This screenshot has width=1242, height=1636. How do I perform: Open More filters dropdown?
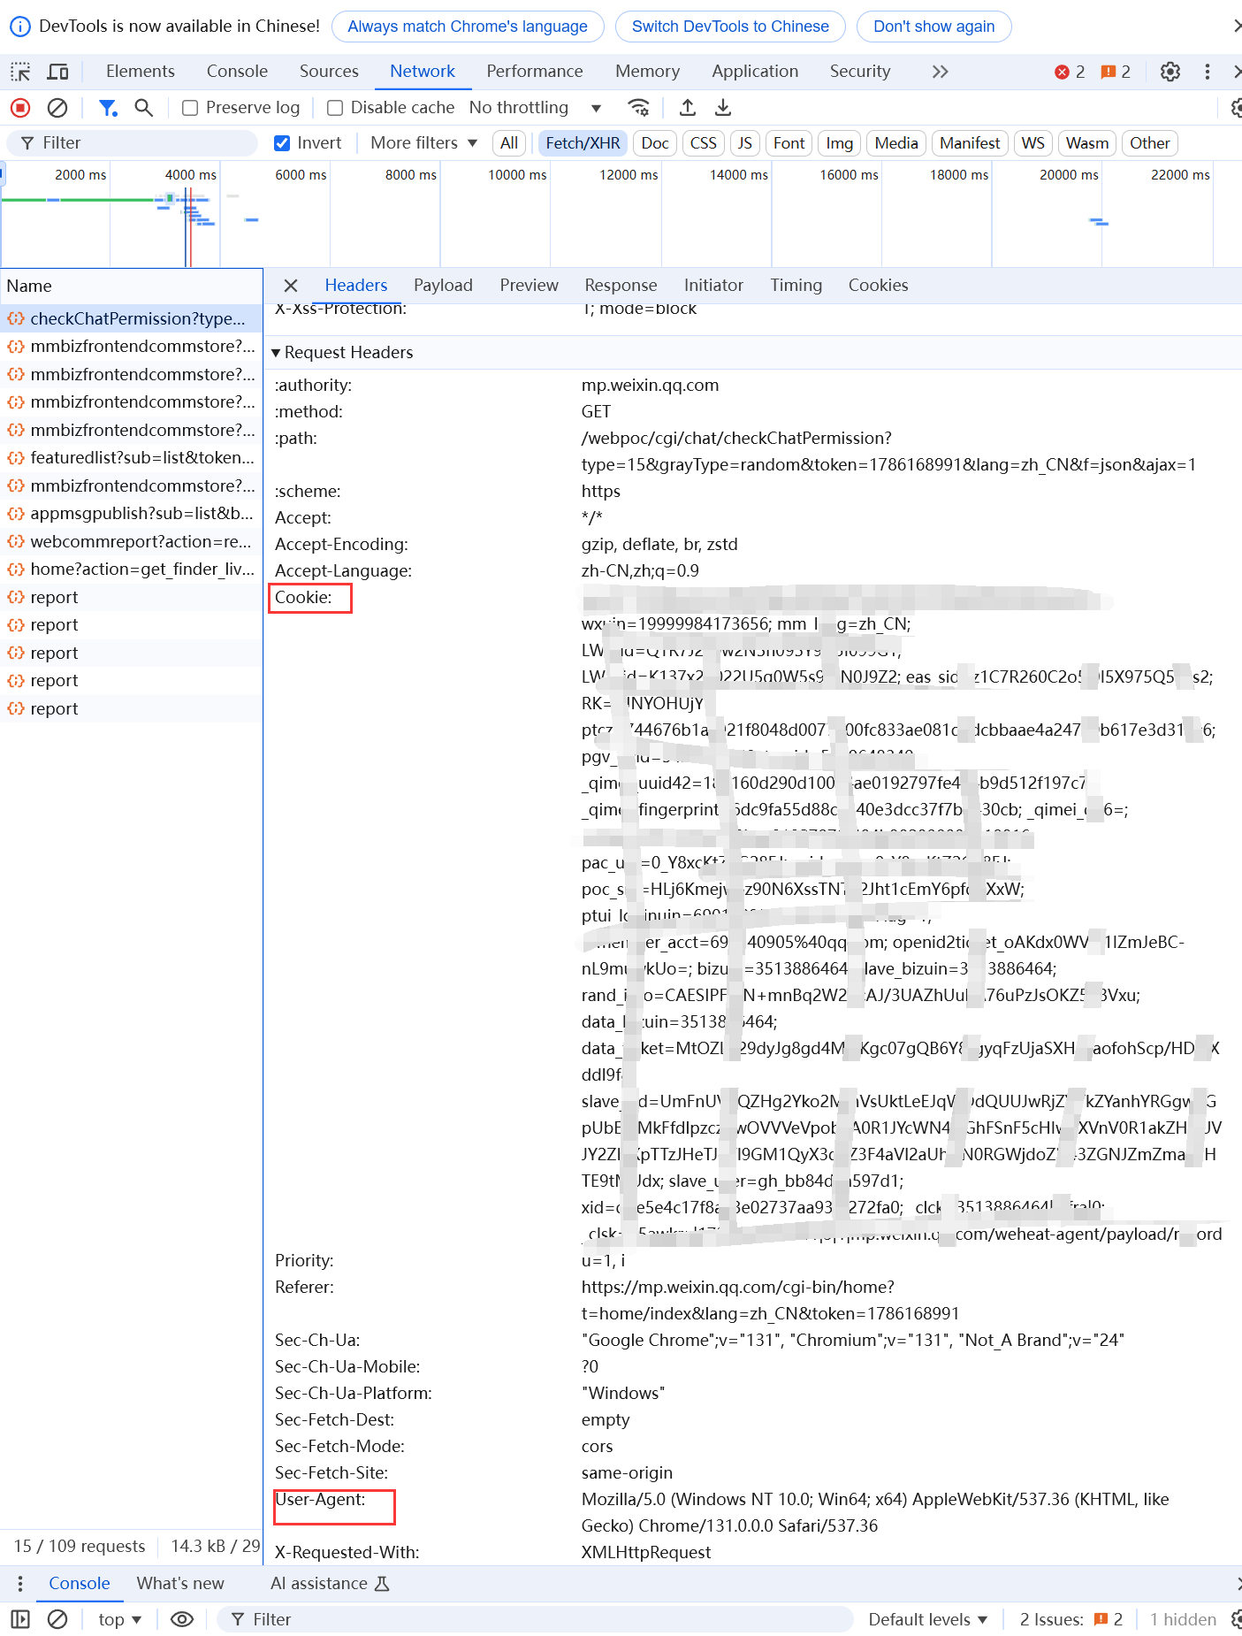tap(423, 143)
